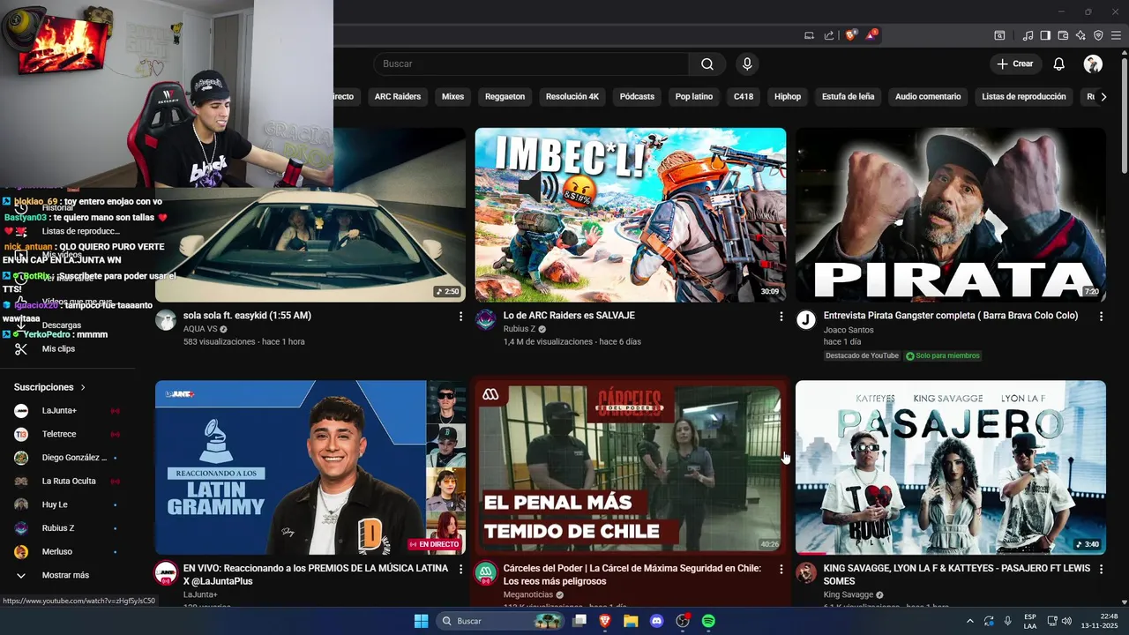Open options menu for EN VIVO Latin Grammy video
1129x635 pixels.
coord(460,570)
